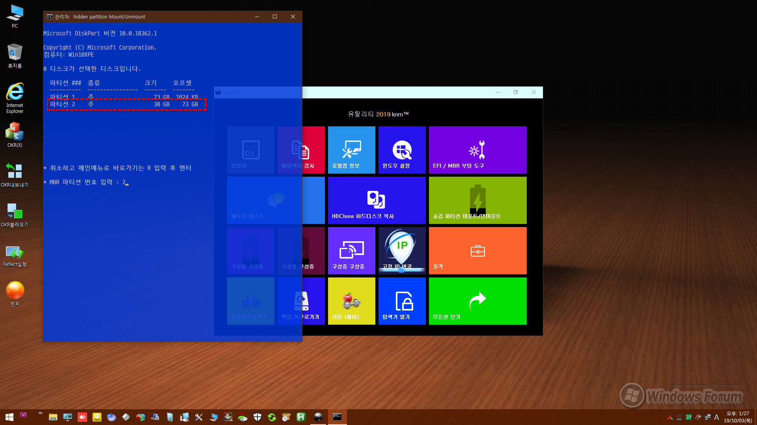Minimize the Launcher window
Viewport: 757px width, 425px height.
(498, 92)
